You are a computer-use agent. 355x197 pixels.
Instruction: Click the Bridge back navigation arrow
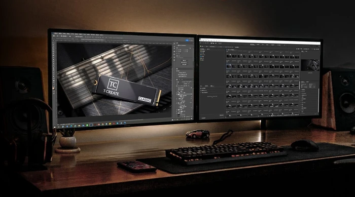[x=201, y=43]
